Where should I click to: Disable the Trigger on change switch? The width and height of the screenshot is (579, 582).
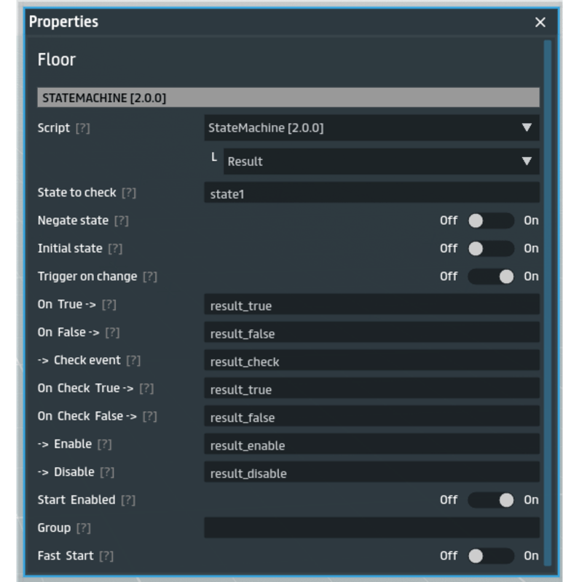point(490,276)
